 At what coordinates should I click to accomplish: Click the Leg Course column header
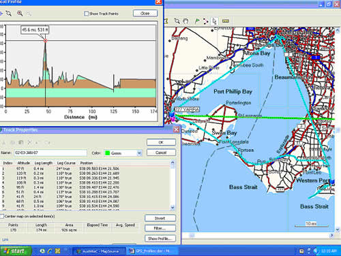[66, 163]
